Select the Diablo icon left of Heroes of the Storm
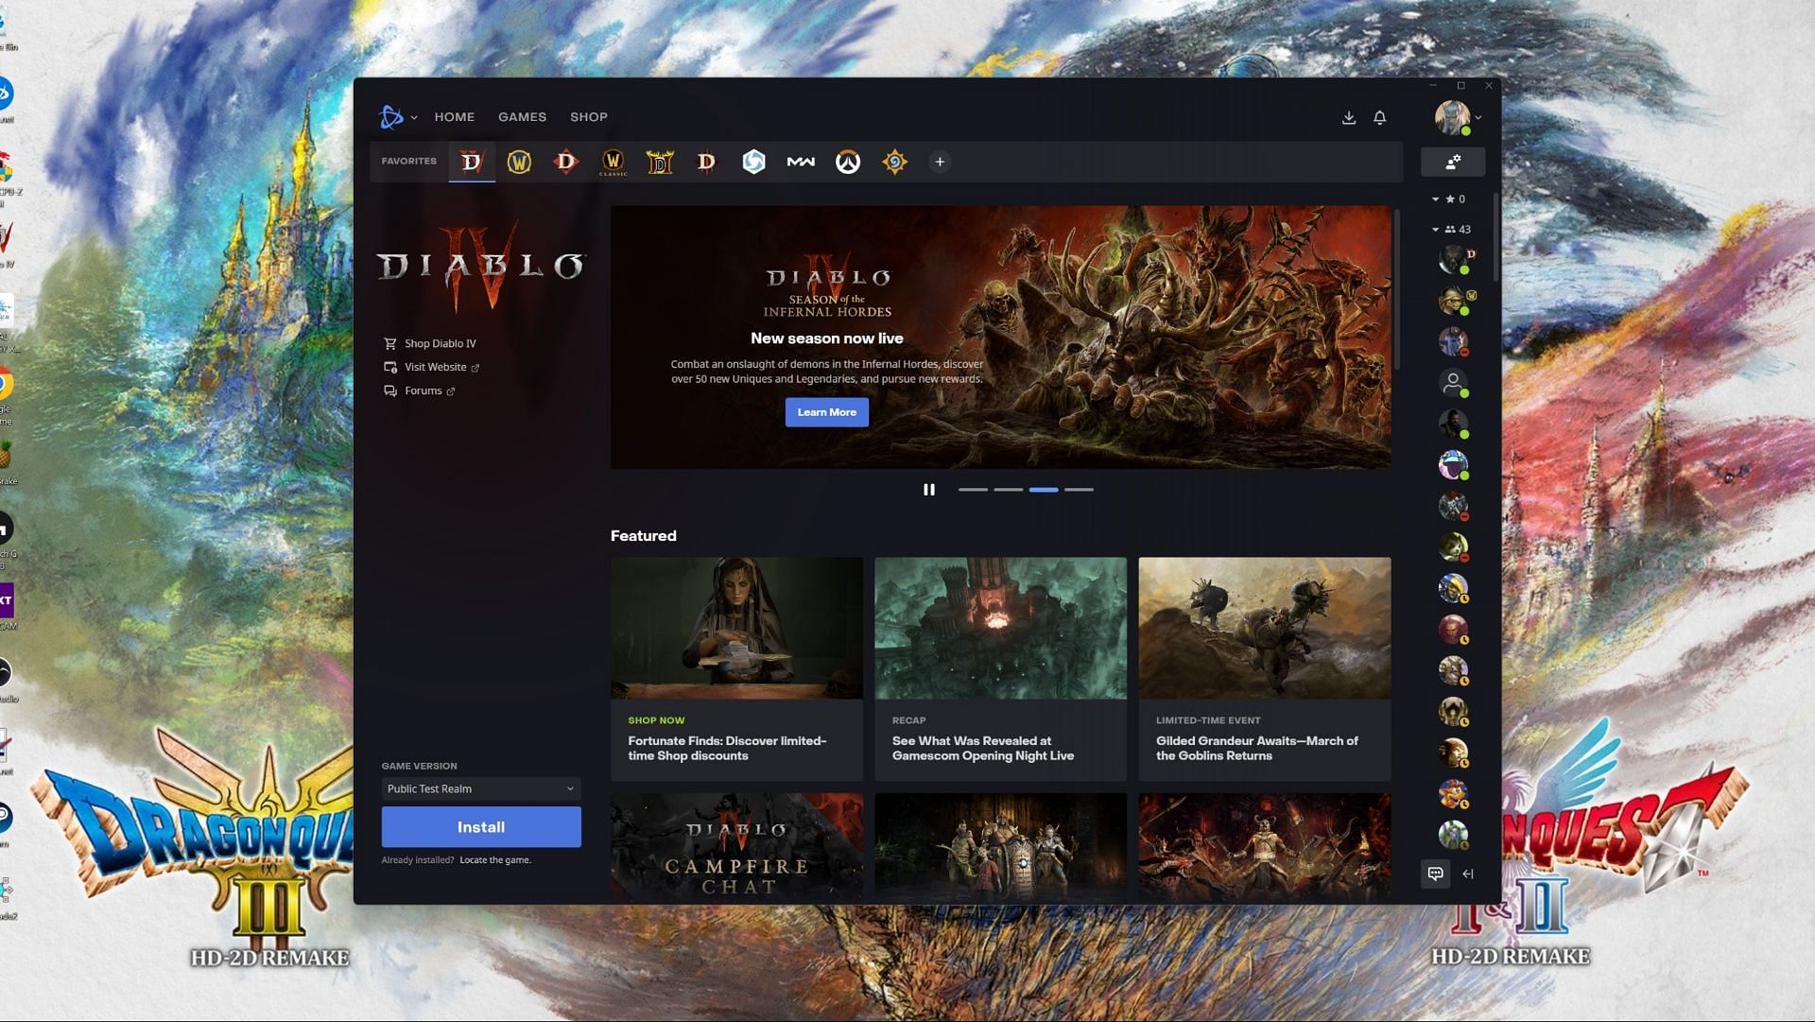The image size is (1815, 1022). 706,162
